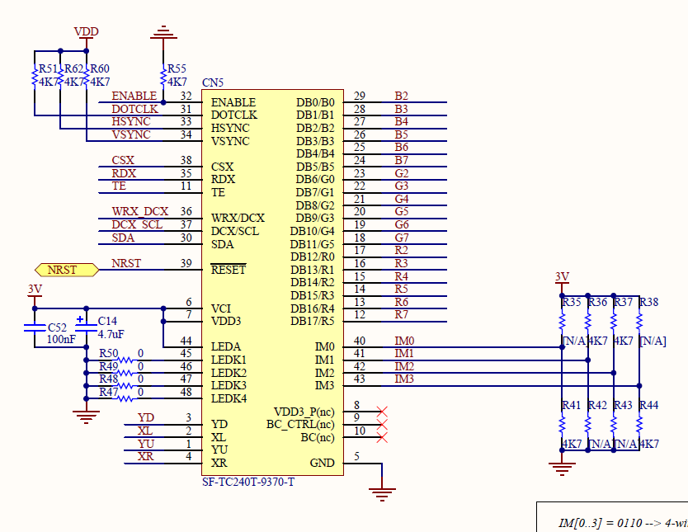This screenshot has width=688, height=532.
Task: Click the R60 designator label
Action: pos(100,68)
